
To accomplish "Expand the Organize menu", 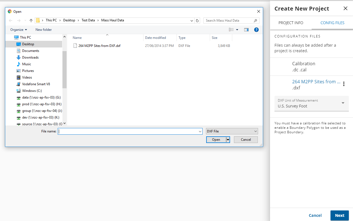I will [19, 30].
